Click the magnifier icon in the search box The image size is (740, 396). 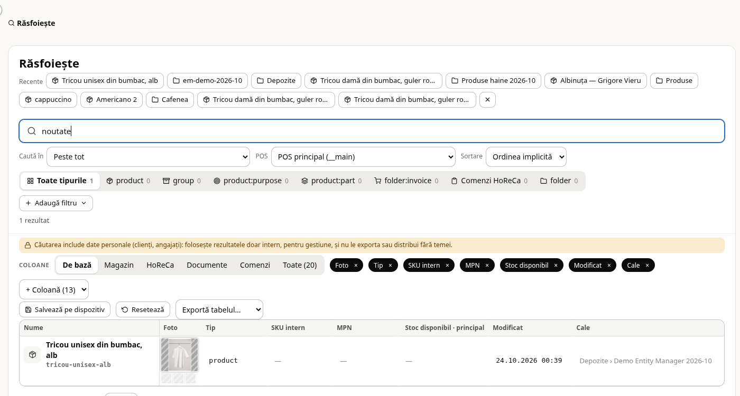point(32,131)
